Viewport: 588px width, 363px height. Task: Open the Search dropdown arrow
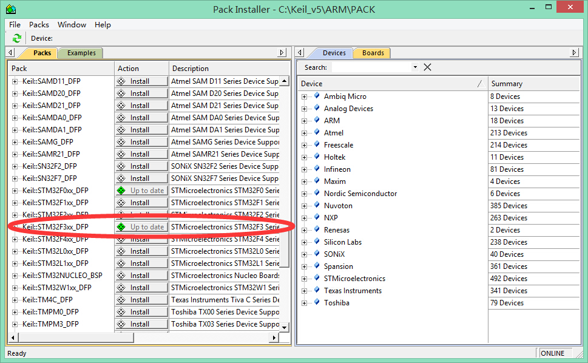[x=414, y=67]
